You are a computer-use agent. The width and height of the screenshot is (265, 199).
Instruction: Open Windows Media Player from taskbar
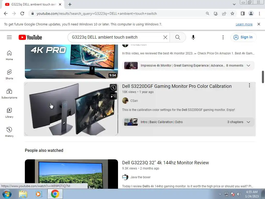point(39,194)
